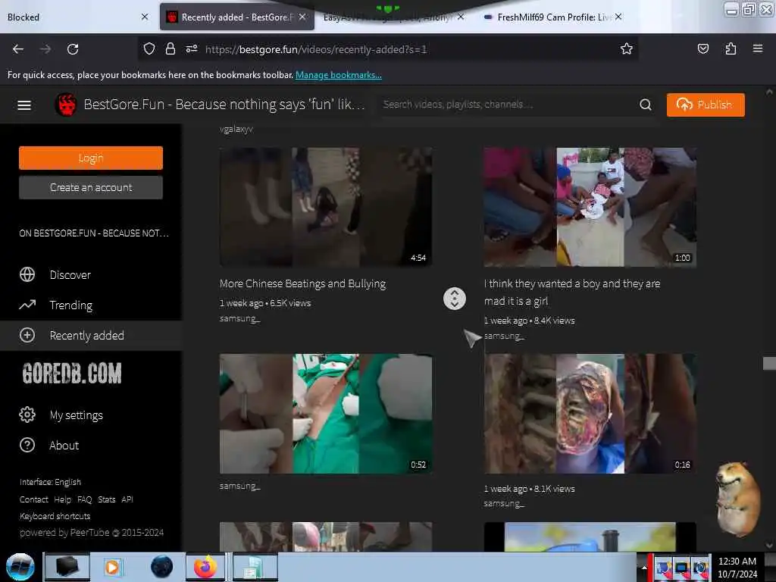
Task: Open the vgalaxyv channel name
Action: (x=236, y=129)
